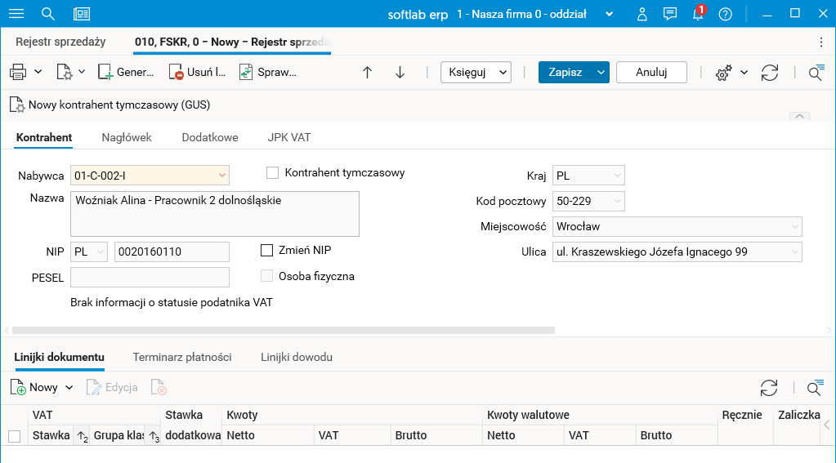The image size is (836, 463).
Task: Tick the select-all rows checkbox in grid header
Action: point(14,436)
